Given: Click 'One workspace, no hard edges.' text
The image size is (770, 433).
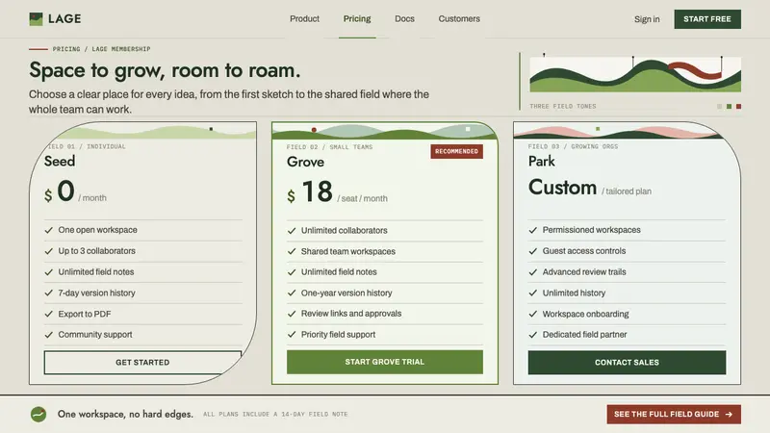Looking at the screenshot, I should [x=125, y=415].
